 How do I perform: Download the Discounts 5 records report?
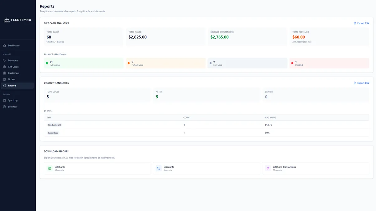tap(206, 168)
